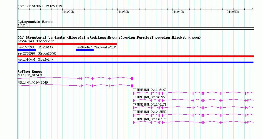Select the 1q32.3 band label
The image size is (262, 139).
point(23,25)
